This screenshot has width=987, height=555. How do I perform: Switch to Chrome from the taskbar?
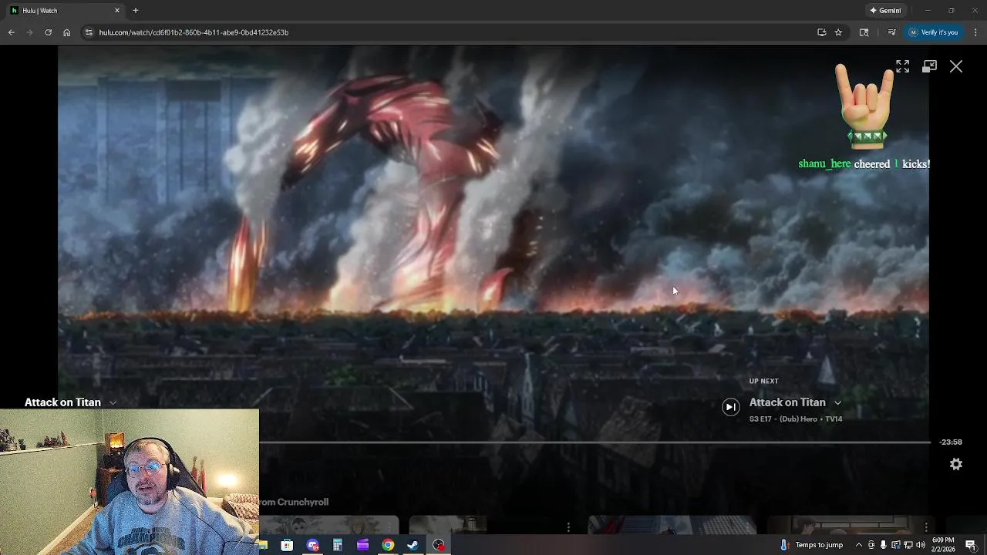tap(388, 545)
